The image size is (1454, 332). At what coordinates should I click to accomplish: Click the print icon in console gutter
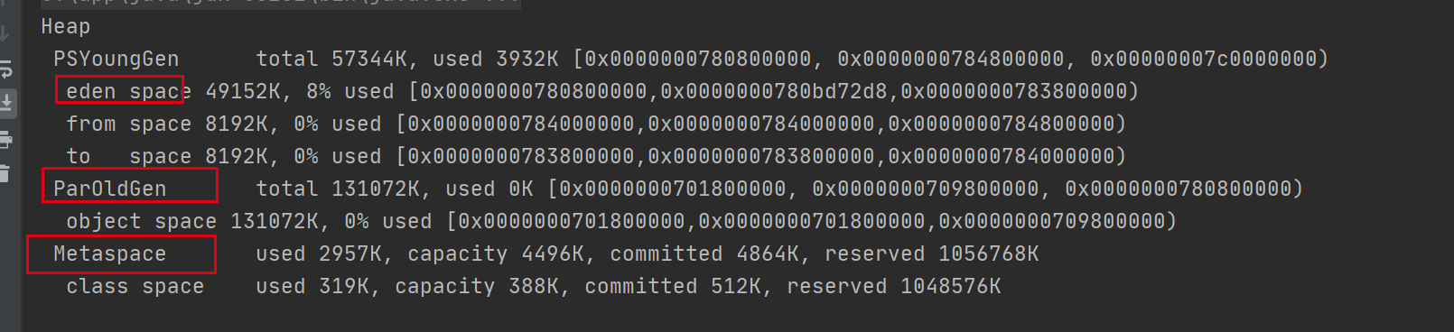click(5, 139)
